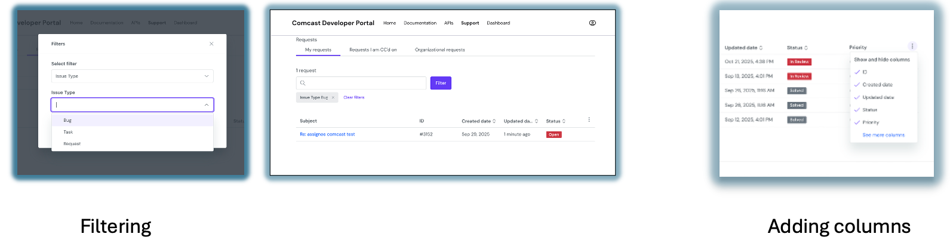950x249 pixels.
Task: Click the Subject column header
Action: (x=308, y=121)
